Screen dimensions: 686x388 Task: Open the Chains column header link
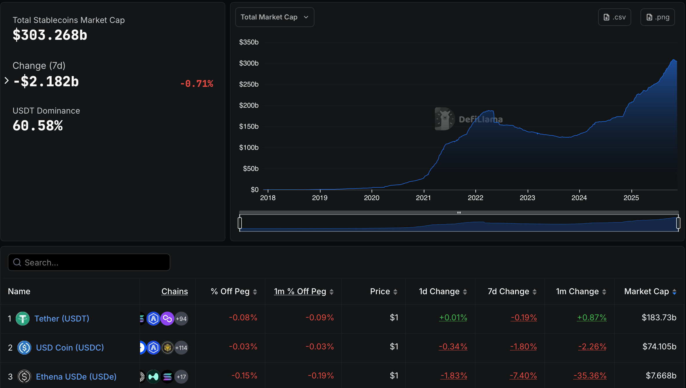175,291
